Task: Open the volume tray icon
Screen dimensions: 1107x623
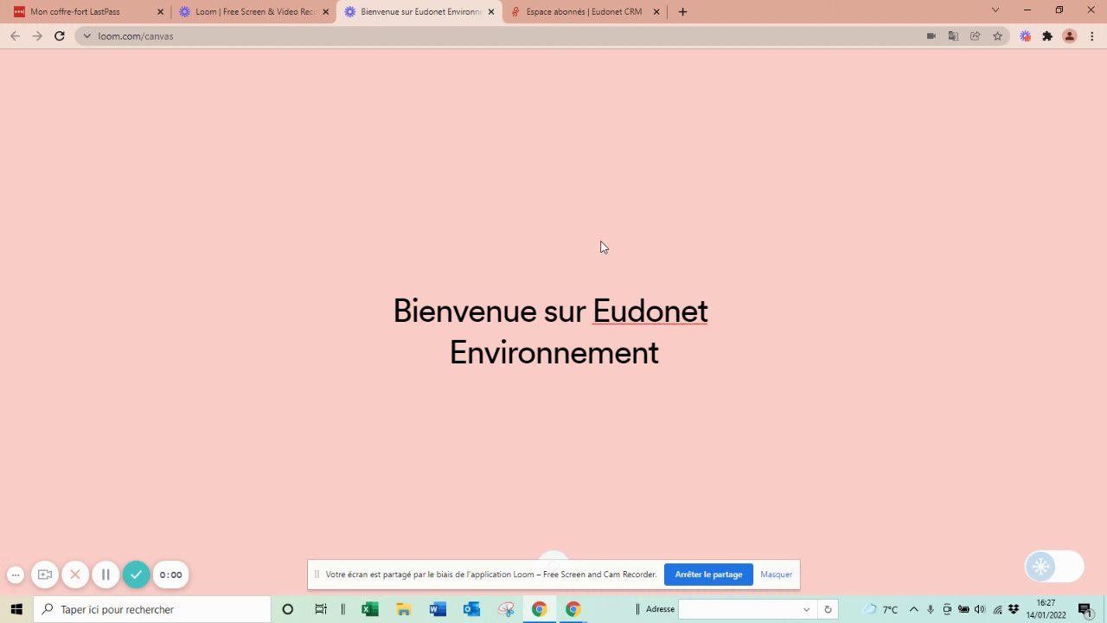Action: click(x=980, y=609)
